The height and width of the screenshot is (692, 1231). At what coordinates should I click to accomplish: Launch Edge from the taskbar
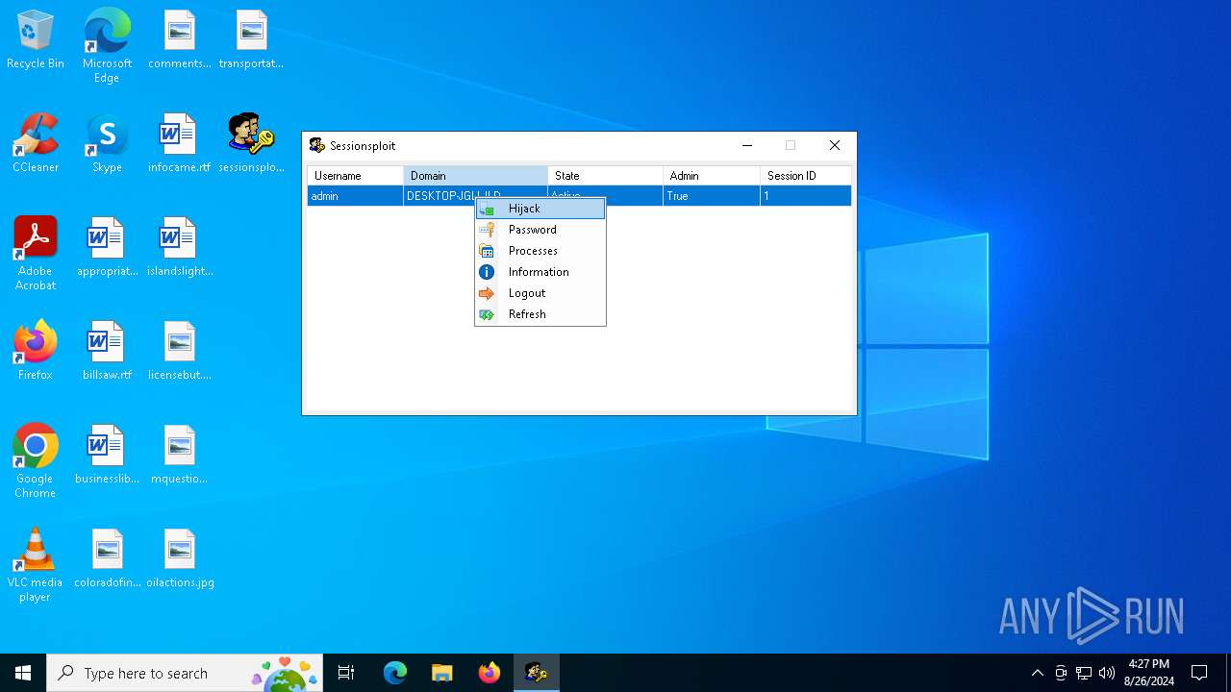[395, 673]
